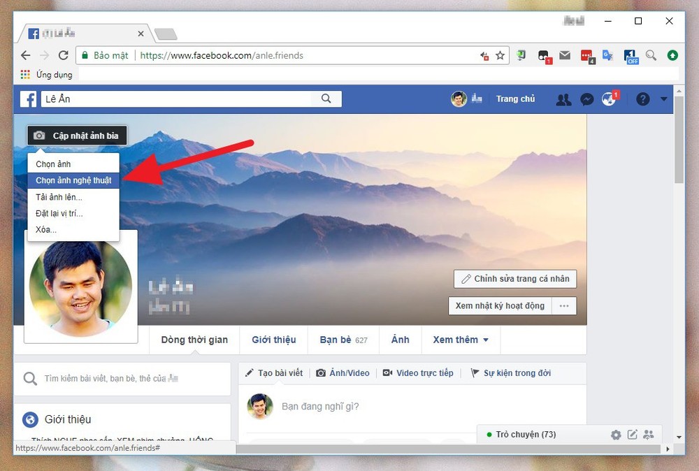This screenshot has width=699, height=471.
Task: Click the red extension icon with badge 4
Action: 587,56
